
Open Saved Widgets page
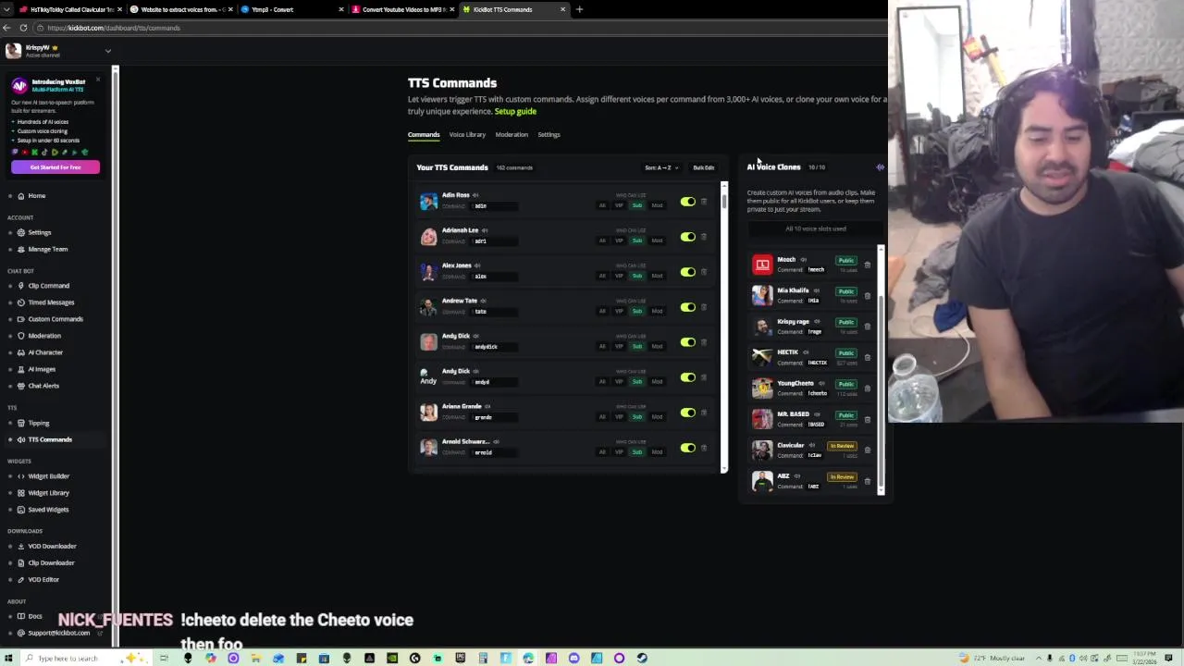tap(48, 510)
